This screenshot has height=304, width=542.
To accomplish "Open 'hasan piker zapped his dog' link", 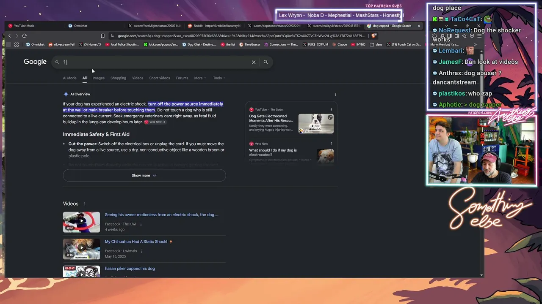I will 130,269.
